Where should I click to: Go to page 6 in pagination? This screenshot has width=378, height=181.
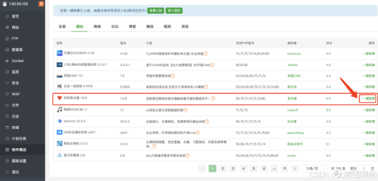[x=264, y=168]
